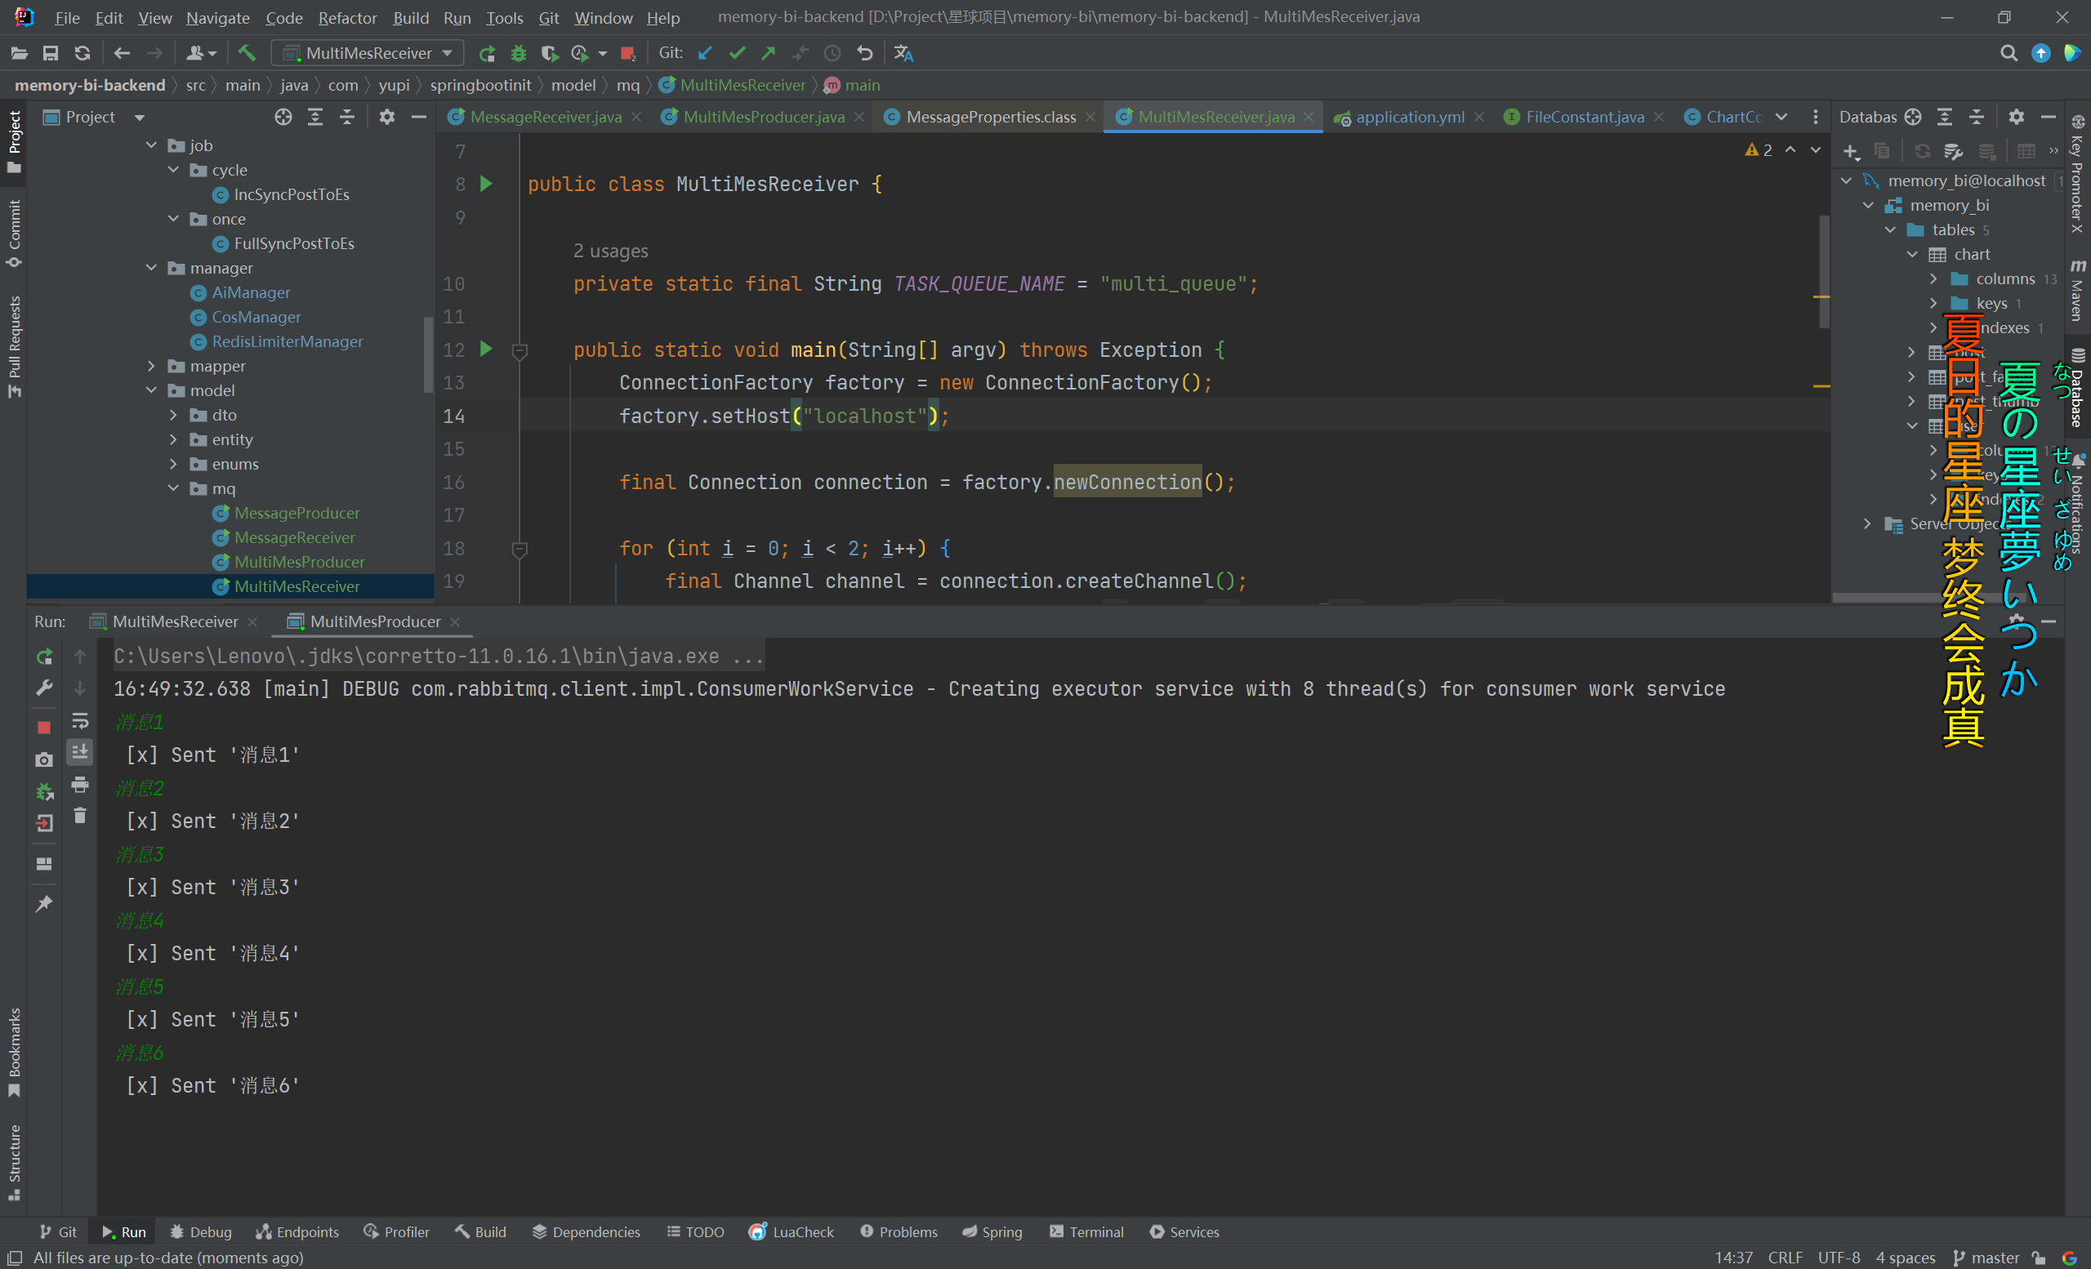Run main method from gutter on line 12
The width and height of the screenshot is (2091, 1269).
pyautogui.click(x=486, y=349)
